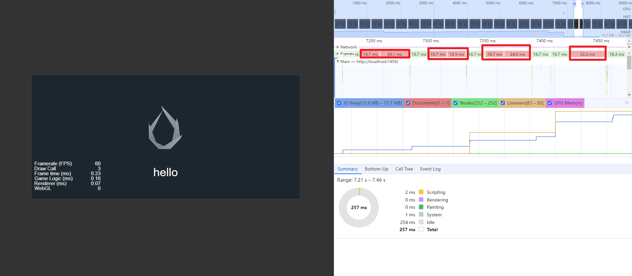Grab the right overview selection handle

point(583,4)
